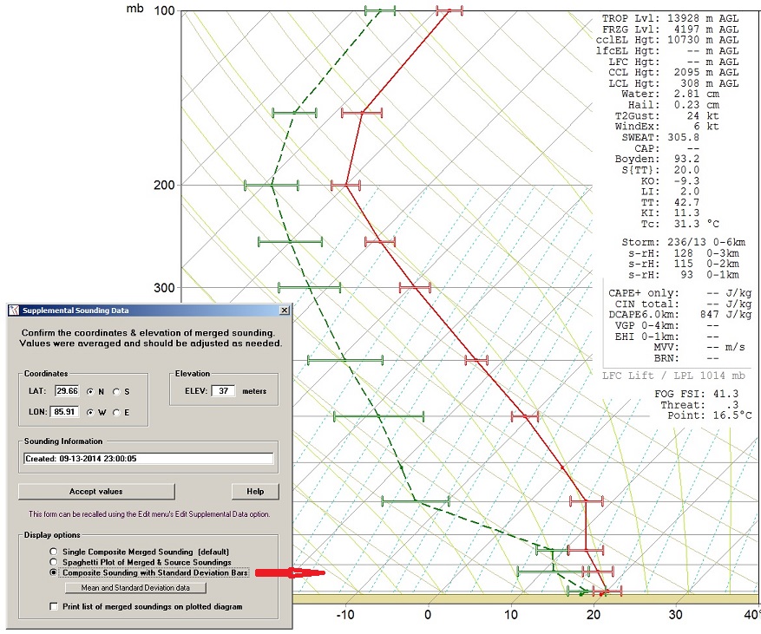The width and height of the screenshot is (761, 634).
Task: Click the ELEV meters input field
Action: (223, 390)
